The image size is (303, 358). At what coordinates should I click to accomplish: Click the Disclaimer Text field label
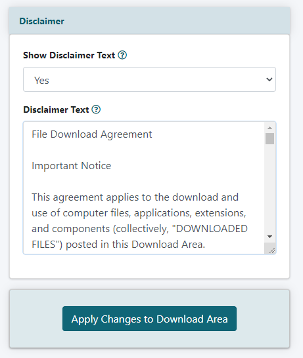pyautogui.click(x=56, y=109)
